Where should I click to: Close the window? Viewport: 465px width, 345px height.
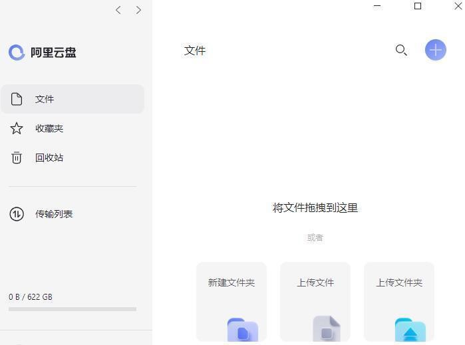(458, 6)
